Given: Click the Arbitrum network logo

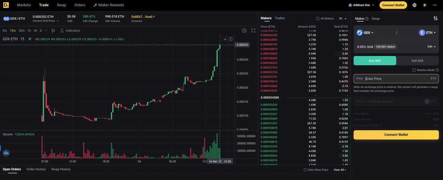Looking at the screenshot, I should pyautogui.click(x=350, y=5).
